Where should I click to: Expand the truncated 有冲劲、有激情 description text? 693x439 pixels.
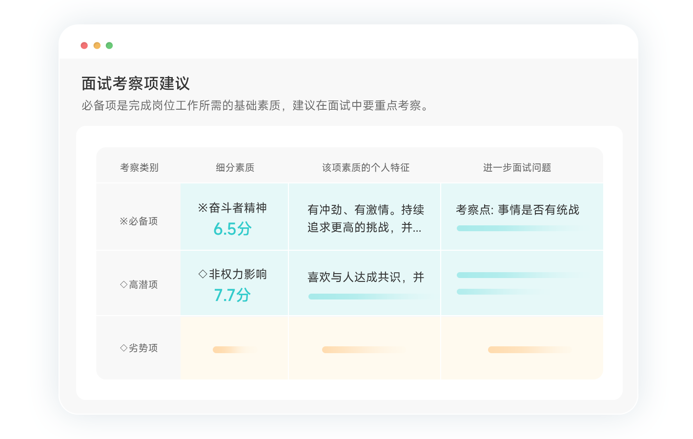(365, 219)
